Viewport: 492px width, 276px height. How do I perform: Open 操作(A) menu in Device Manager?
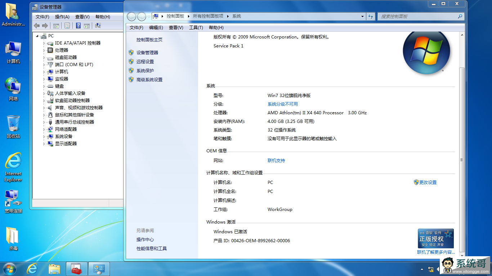click(x=62, y=17)
